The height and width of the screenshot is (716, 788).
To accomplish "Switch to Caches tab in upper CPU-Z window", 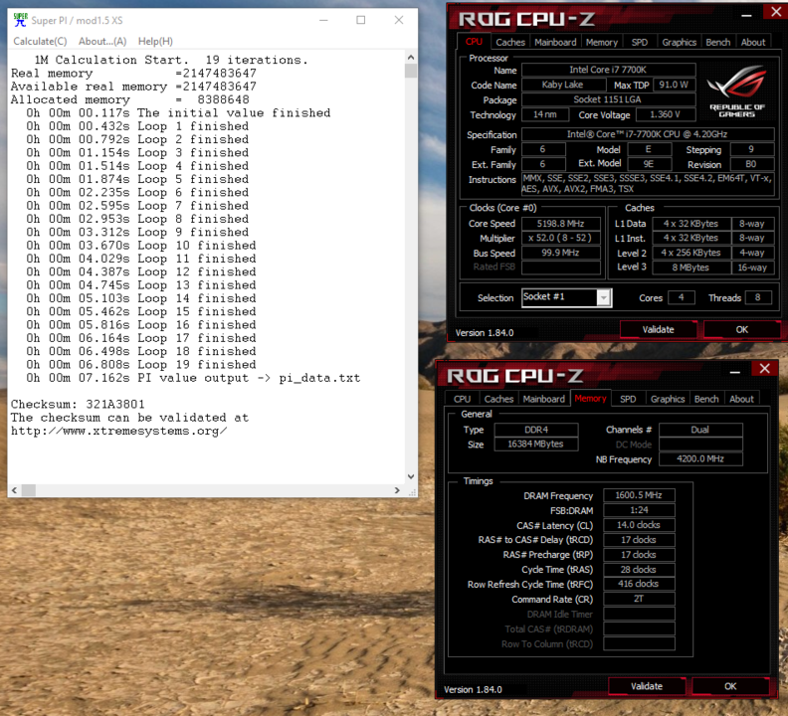I will point(510,42).
